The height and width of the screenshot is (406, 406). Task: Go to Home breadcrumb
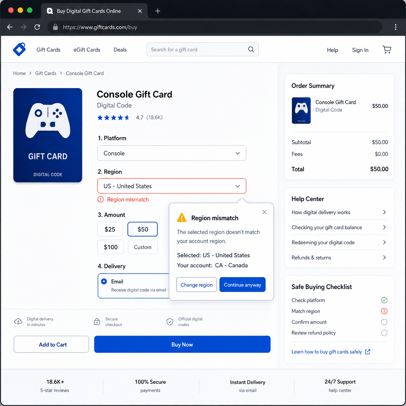(x=19, y=73)
